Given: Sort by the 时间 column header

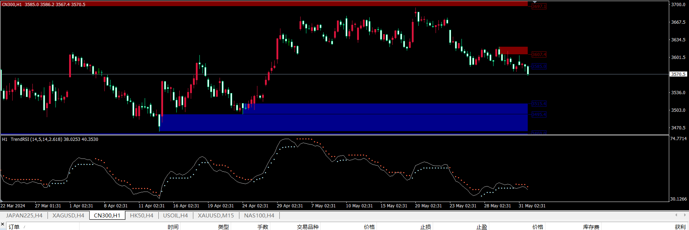Looking at the screenshot, I should (x=173, y=227).
